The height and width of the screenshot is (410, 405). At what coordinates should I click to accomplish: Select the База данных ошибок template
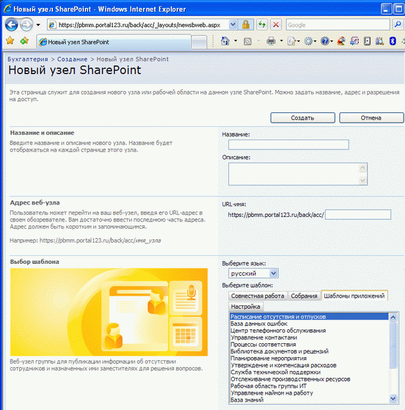pos(309,324)
